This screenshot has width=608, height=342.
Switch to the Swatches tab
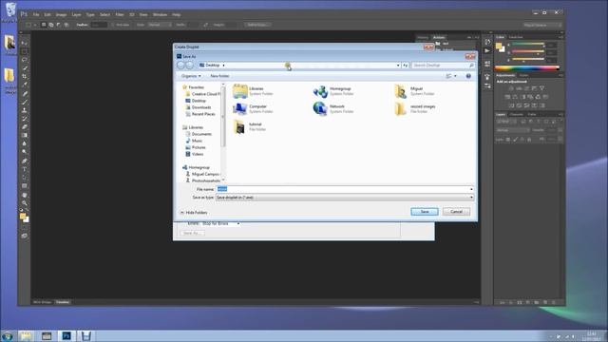[516, 37]
